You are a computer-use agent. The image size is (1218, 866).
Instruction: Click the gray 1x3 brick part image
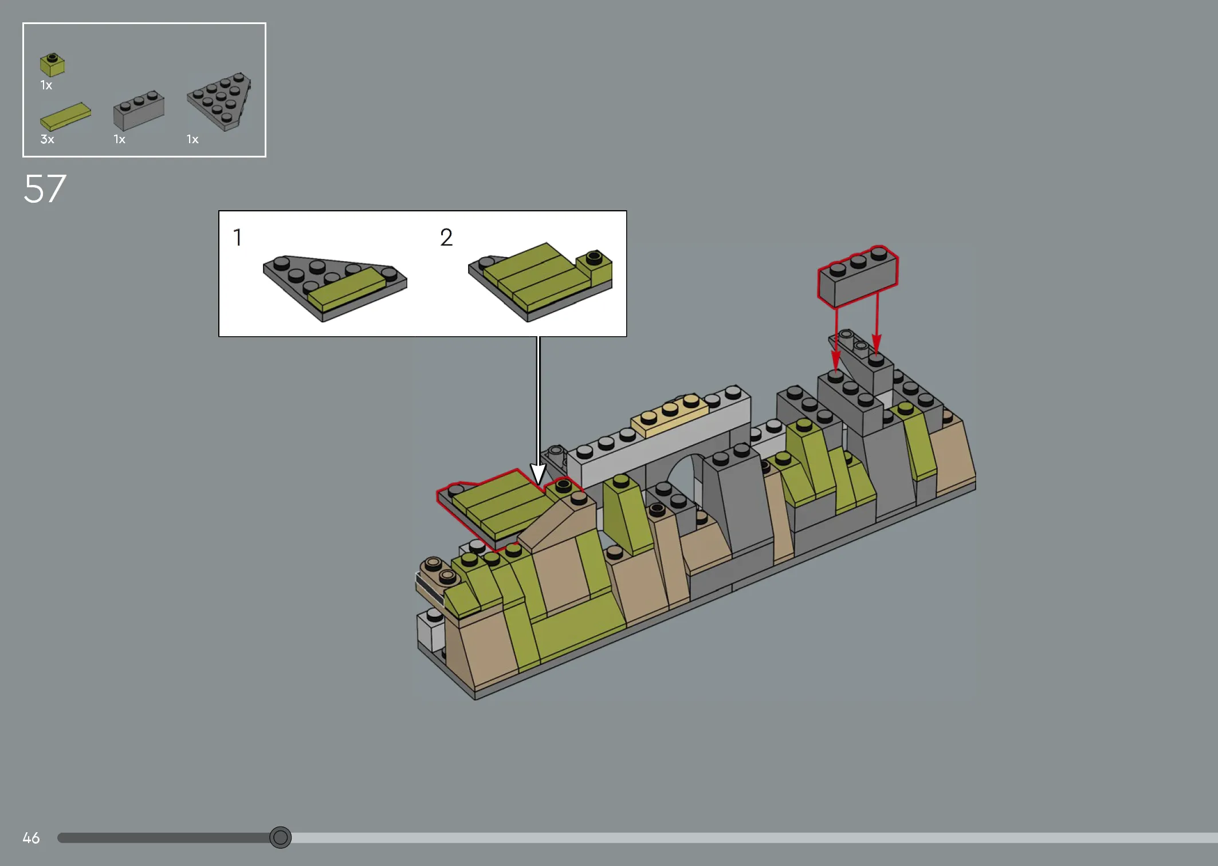139,111
